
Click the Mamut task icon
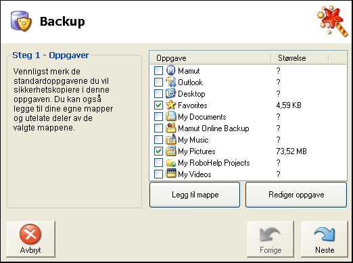[x=171, y=70]
